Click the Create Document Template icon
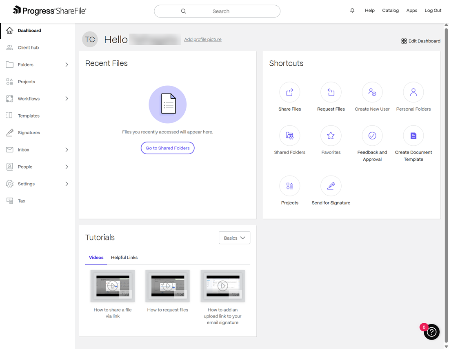 coord(413,136)
